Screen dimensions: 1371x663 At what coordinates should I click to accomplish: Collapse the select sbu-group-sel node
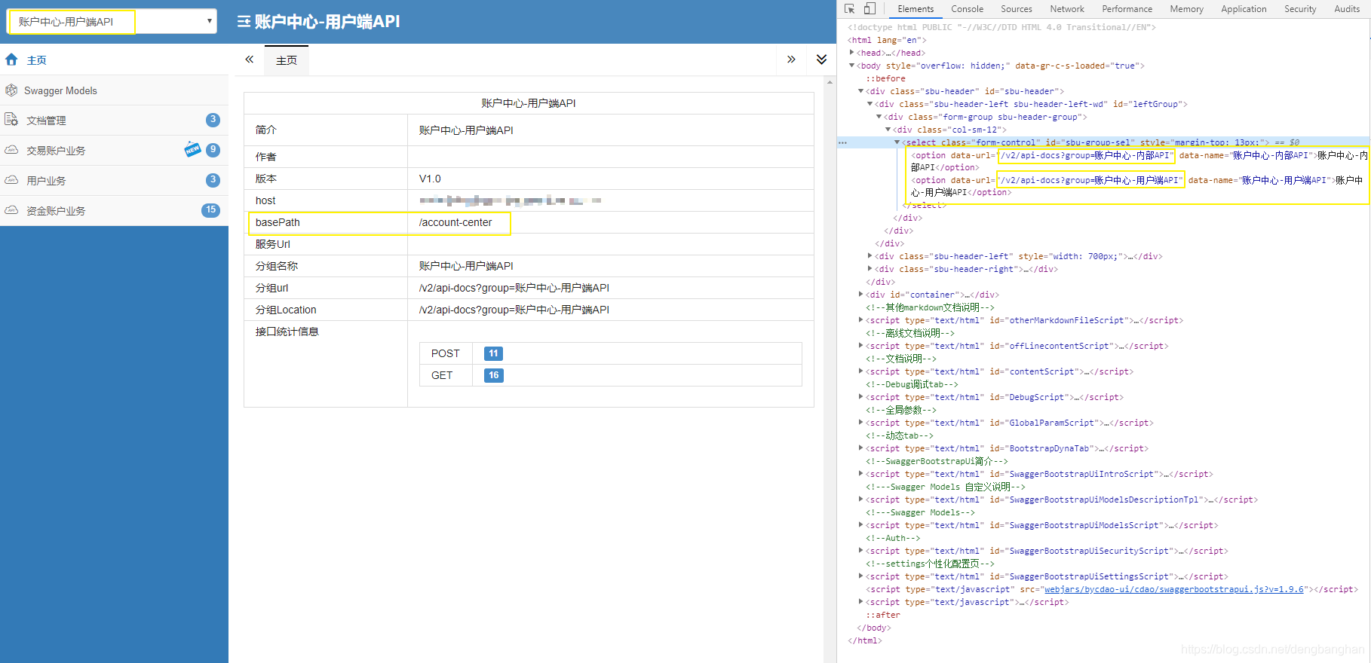[897, 142]
